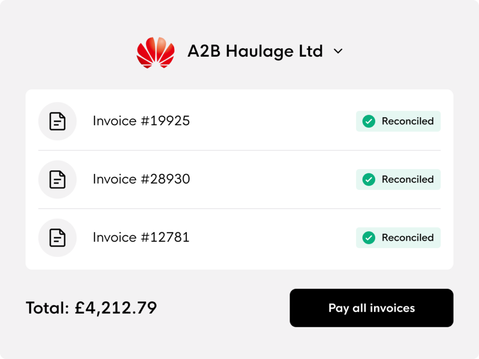Click the document icon for Invoice #19925
Screen dimensions: 479x359
click(58, 121)
